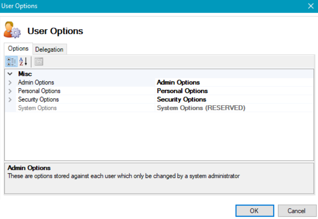Click the bold Admin Options value cell

coord(178,83)
